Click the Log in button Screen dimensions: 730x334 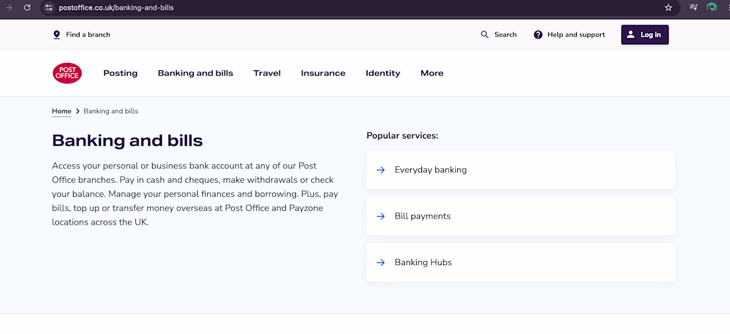tap(645, 34)
